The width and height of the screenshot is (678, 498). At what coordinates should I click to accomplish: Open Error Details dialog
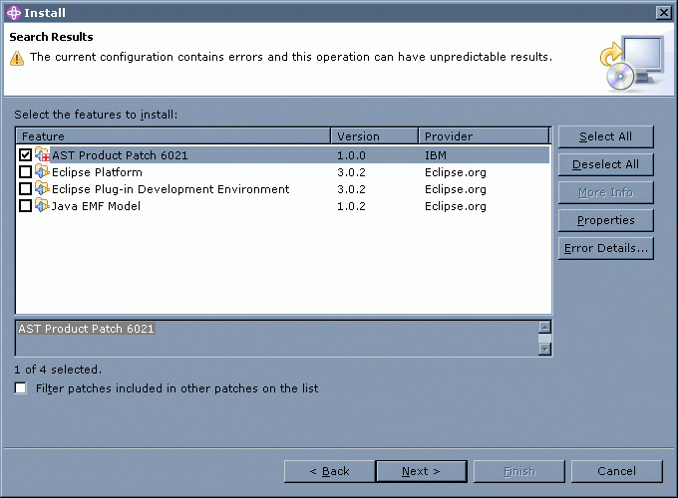click(605, 248)
